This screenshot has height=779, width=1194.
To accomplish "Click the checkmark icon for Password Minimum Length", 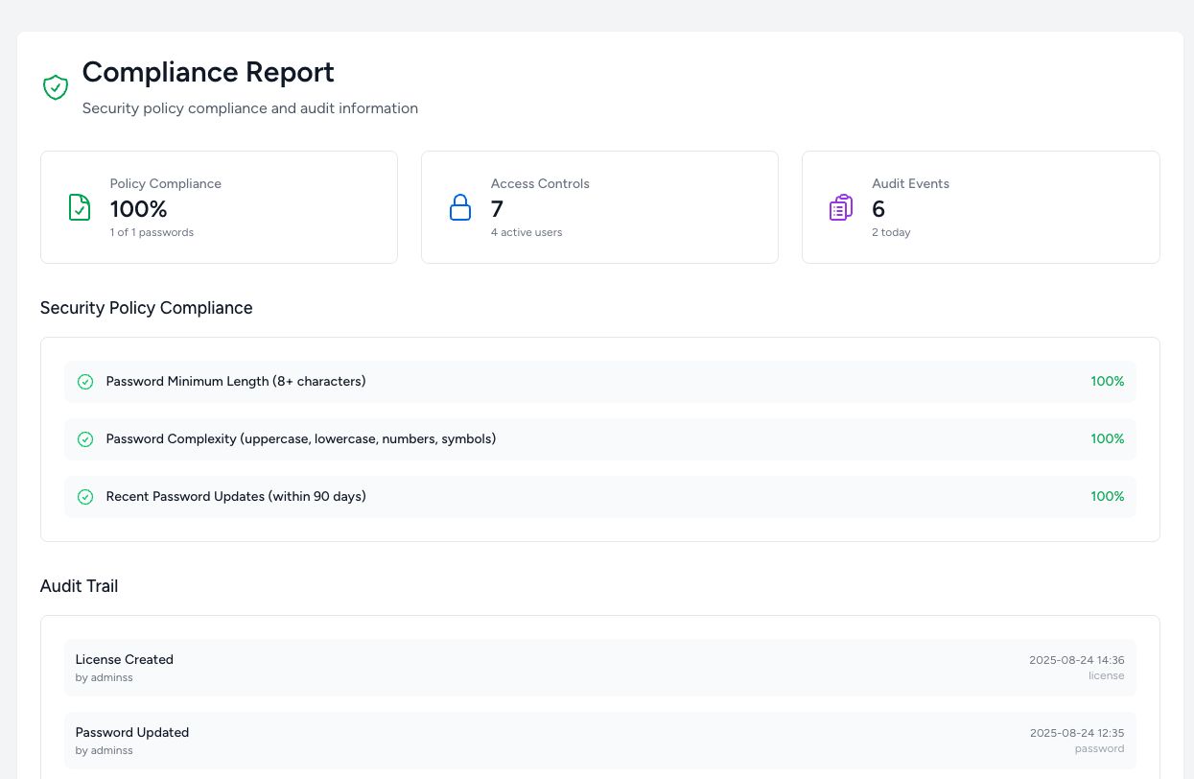I will 85,382.
